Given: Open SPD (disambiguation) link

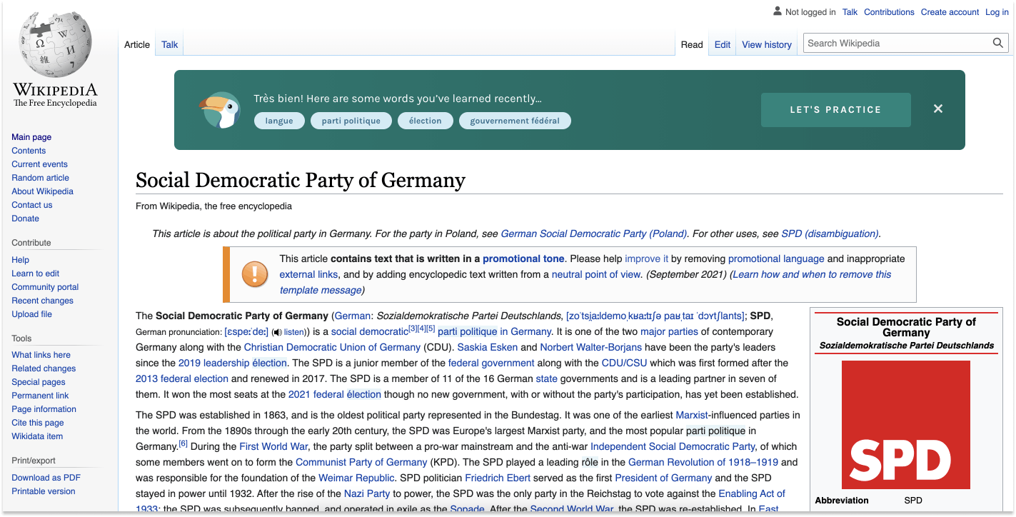Looking at the screenshot, I should tap(830, 234).
